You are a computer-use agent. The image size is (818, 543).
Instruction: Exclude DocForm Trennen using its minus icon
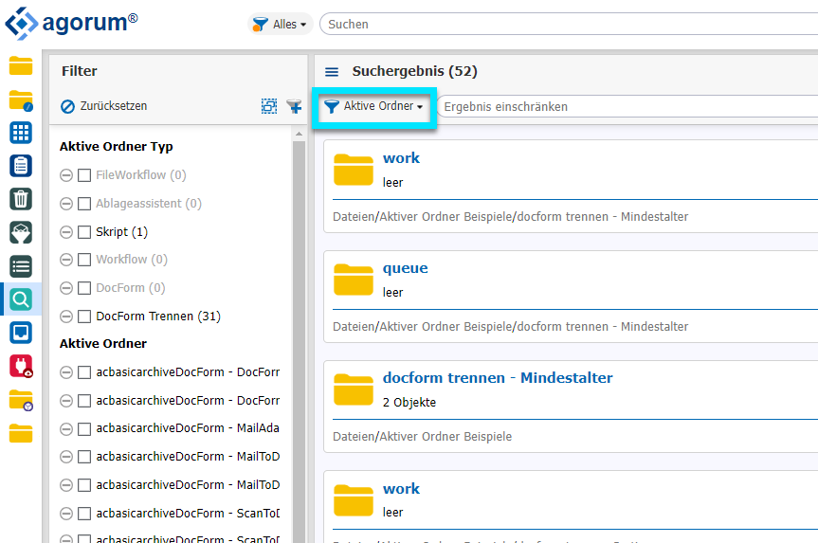point(66,317)
